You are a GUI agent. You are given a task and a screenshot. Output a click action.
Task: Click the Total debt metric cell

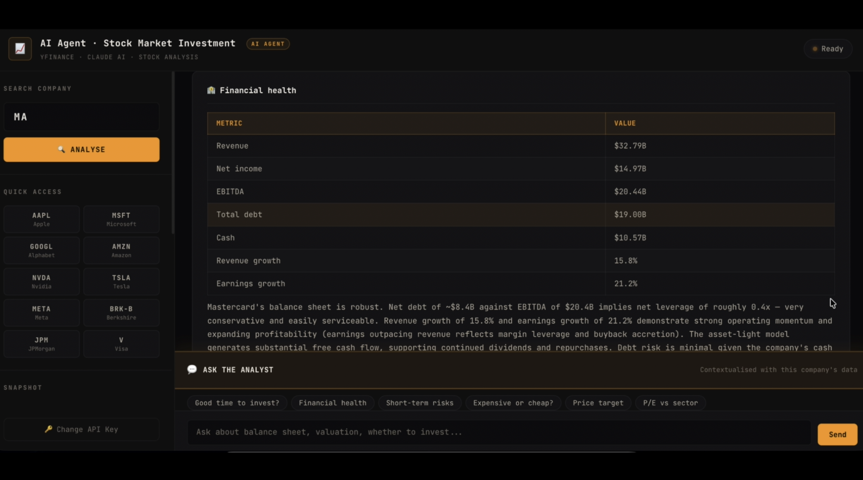tap(406, 215)
